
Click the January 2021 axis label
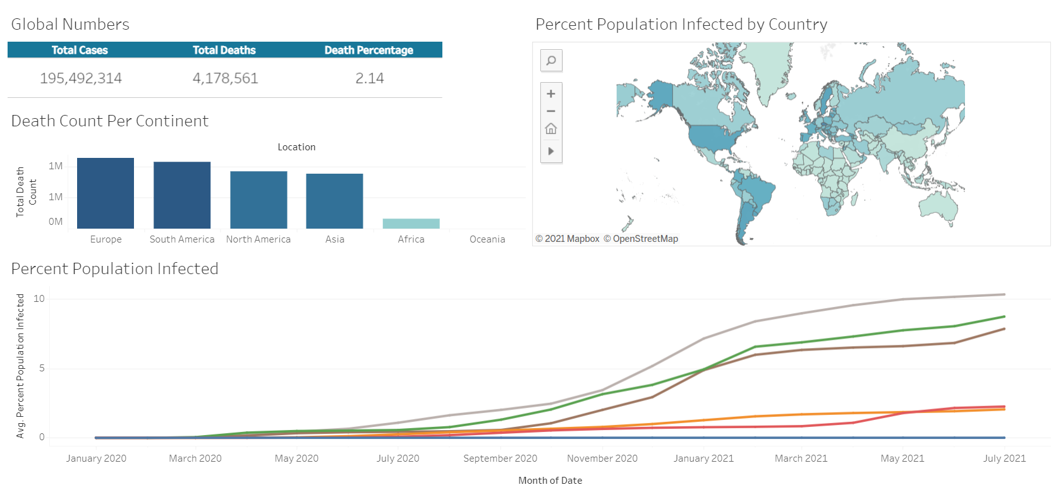[703, 459]
